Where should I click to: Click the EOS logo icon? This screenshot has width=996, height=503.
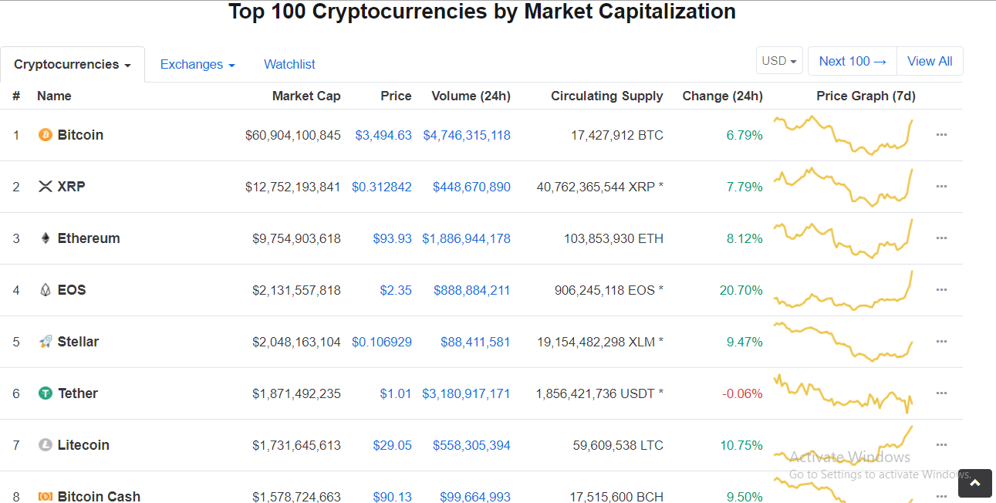pyautogui.click(x=46, y=290)
